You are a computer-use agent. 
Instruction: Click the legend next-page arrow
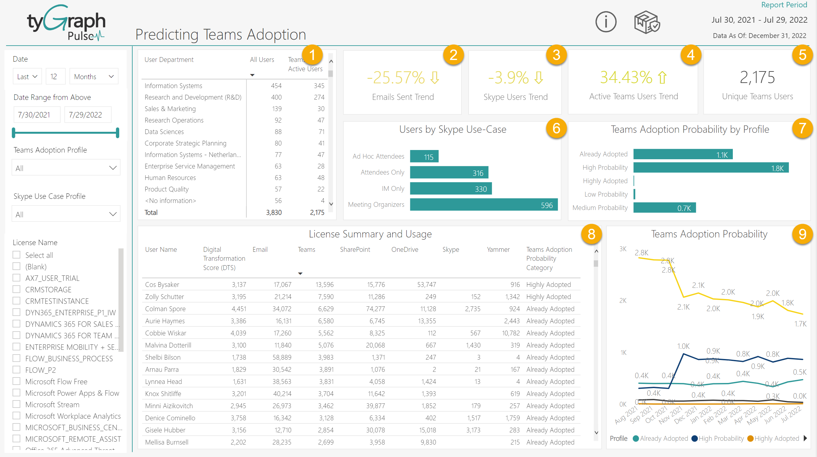(x=806, y=438)
